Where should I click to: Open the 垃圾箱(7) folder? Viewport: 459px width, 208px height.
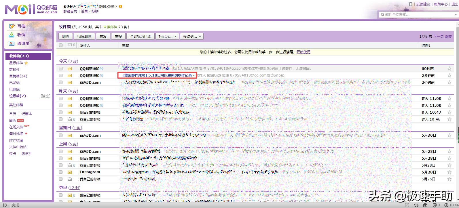(18, 96)
